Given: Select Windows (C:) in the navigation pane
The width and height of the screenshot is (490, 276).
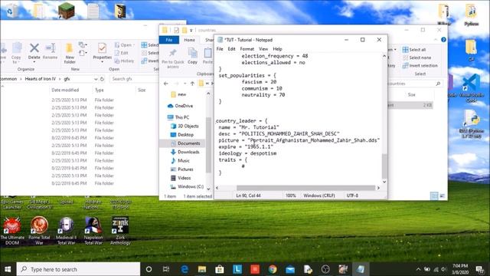Looking at the screenshot, I should (187, 186).
